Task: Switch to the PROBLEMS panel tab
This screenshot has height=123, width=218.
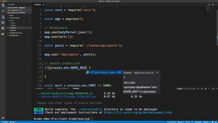Action: pos(40,88)
